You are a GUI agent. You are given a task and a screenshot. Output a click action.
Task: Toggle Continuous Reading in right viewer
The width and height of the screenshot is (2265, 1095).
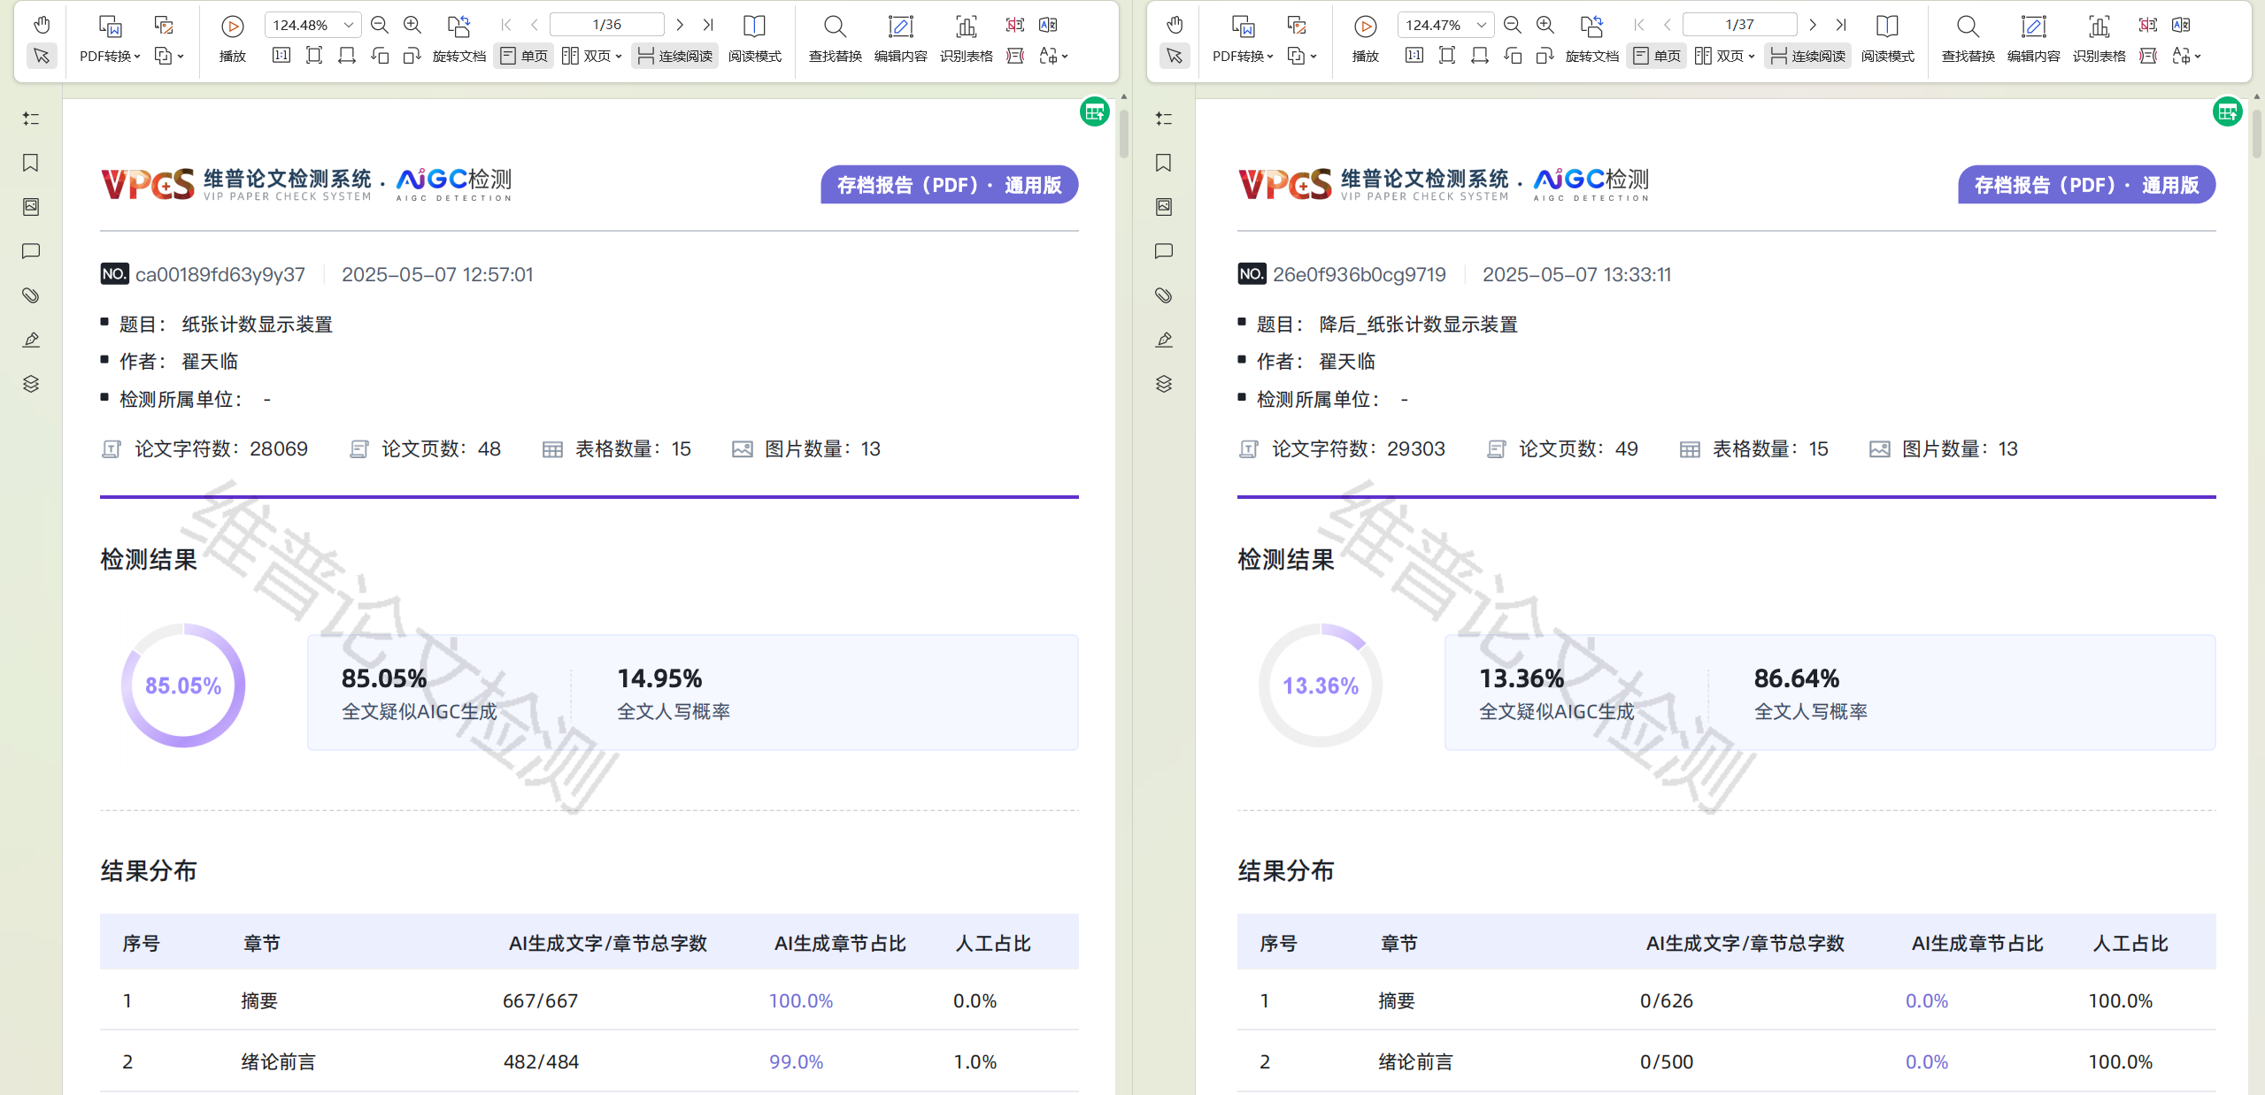1807,57
